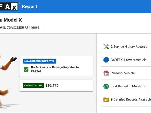Image resolution: width=151 pixels, height=113 pixels.
Task: Open the CARFAX 1-Owner Vehicle row
Action: tap(126, 60)
